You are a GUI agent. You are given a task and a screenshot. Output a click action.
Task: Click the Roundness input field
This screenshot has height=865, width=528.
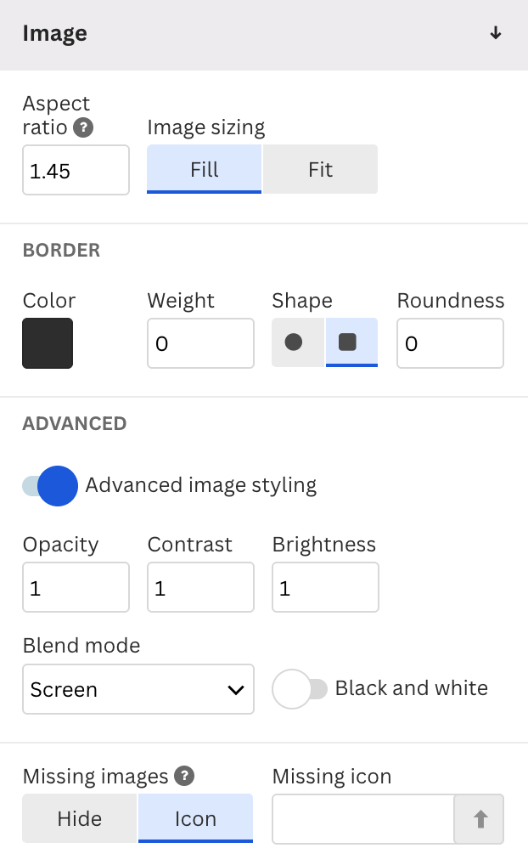pyautogui.click(x=450, y=343)
